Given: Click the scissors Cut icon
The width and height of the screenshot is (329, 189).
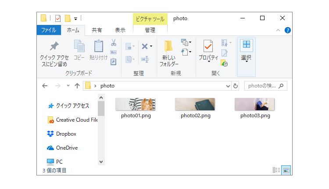Looking at the screenshot, I should tap(114, 42).
